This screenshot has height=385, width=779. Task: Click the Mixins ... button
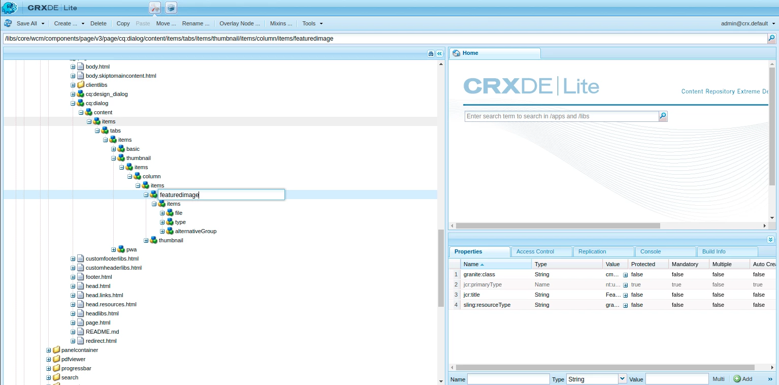coord(281,23)
